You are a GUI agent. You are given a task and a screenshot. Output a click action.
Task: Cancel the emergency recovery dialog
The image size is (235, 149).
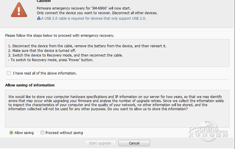[x=134, y=143]
